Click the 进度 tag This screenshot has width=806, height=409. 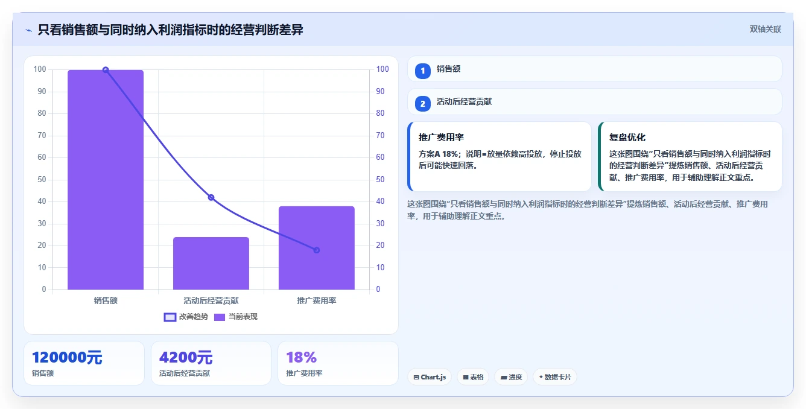tap(511, 377)
